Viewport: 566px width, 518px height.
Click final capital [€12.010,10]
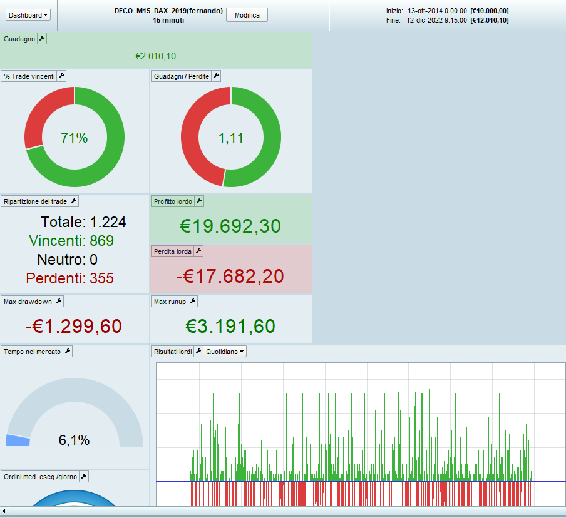[x=490, y=20]
